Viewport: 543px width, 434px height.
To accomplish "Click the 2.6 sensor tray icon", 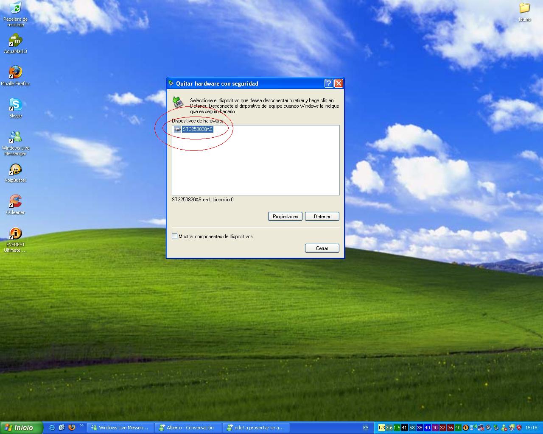I will coord(389,428).
